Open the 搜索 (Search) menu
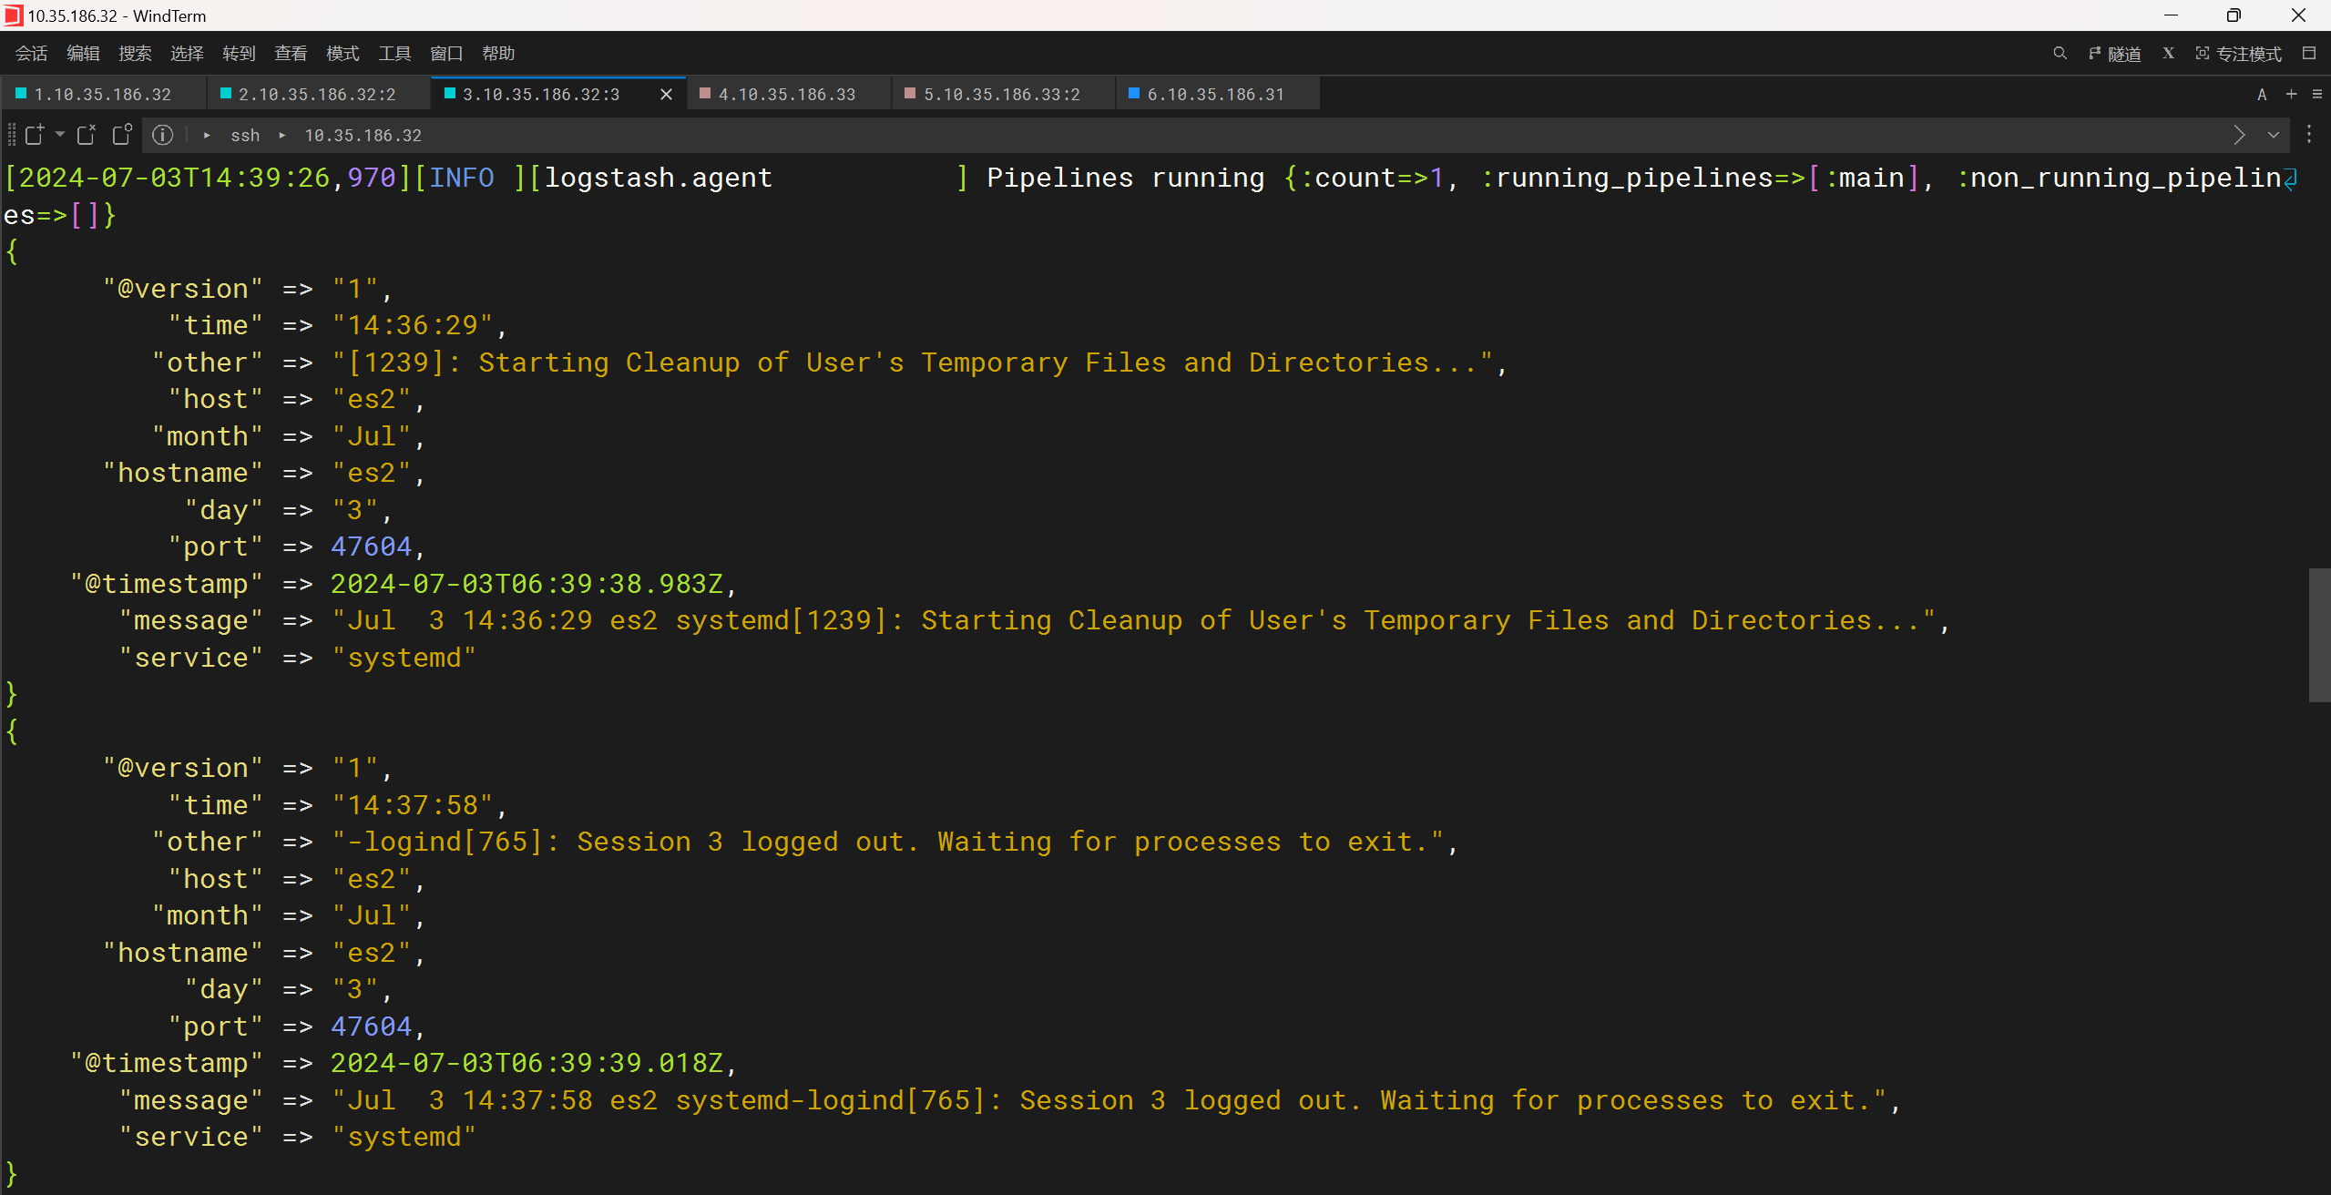Viewport: 2331px width, 1195px height. pyautogui.click(x=135, y=54)
